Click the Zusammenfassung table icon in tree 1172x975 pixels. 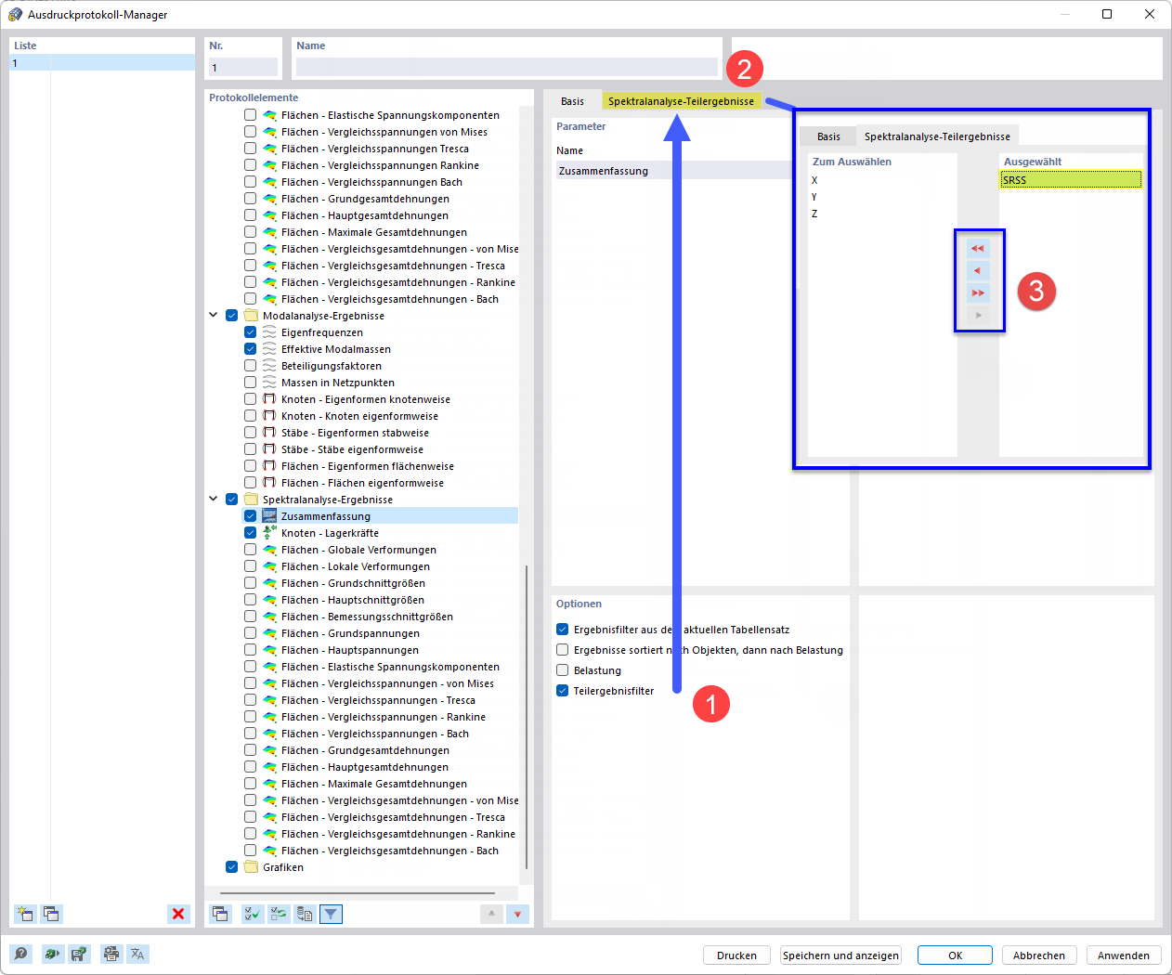[x=269, y=516]
